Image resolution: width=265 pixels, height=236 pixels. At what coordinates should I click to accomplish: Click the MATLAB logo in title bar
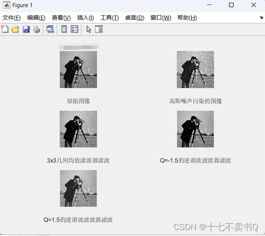6,5
